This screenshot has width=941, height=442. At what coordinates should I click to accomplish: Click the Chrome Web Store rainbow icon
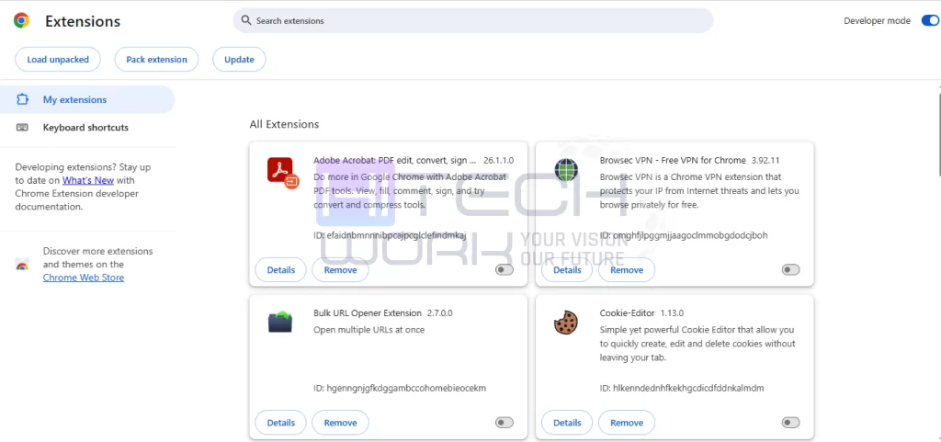coord(22,265)
